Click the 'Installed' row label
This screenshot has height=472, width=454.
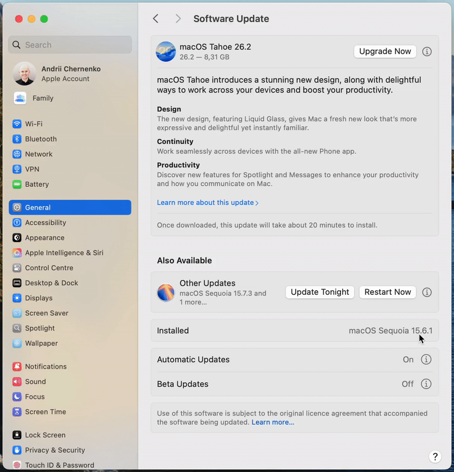click(x=173, y=331)
